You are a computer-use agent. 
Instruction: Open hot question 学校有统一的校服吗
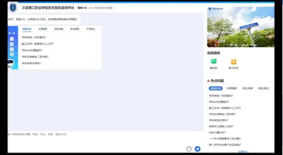click(x=221, y=96)
